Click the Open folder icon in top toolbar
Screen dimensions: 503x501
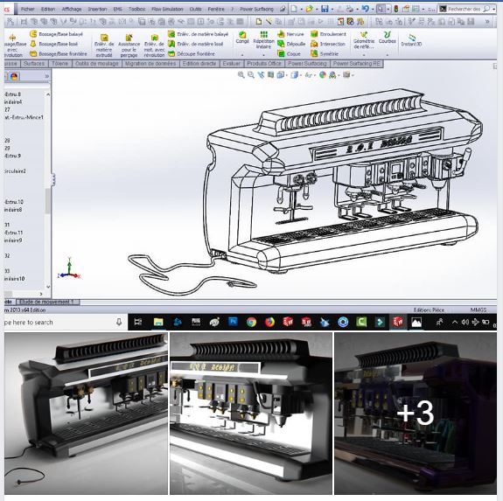tap(309, 9)
